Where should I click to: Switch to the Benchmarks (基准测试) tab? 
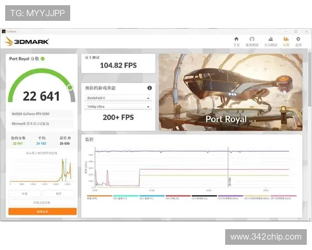(x=252, y=41)
